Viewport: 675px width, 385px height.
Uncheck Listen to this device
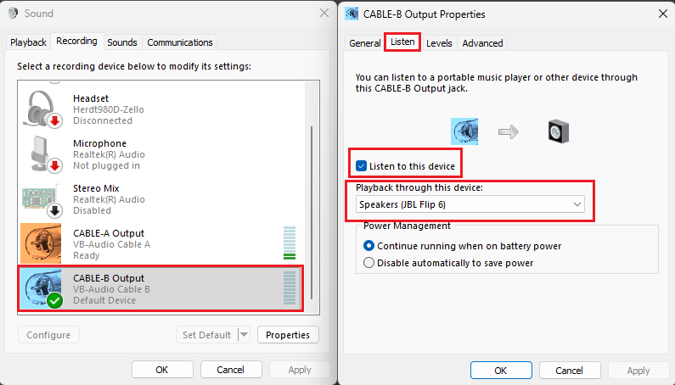click(362, 165)
